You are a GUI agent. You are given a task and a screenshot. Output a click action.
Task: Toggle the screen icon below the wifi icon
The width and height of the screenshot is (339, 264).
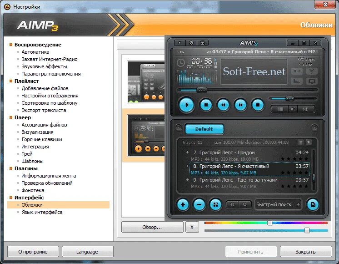point(312,81)
